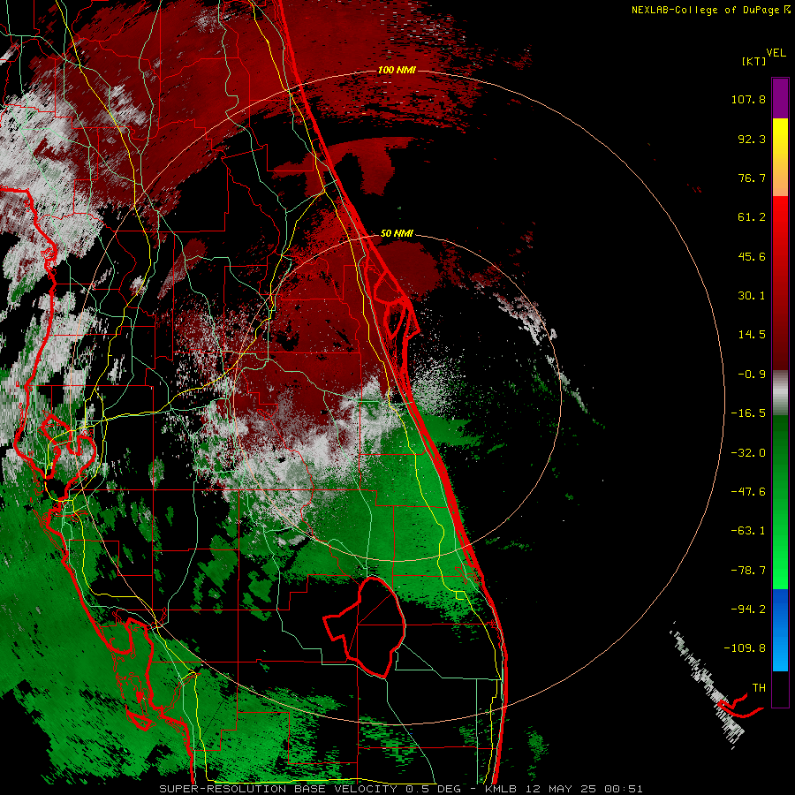Click the [KT] units label
The height and width of the screenshot is (795, 795).
(x=754, y=61)
